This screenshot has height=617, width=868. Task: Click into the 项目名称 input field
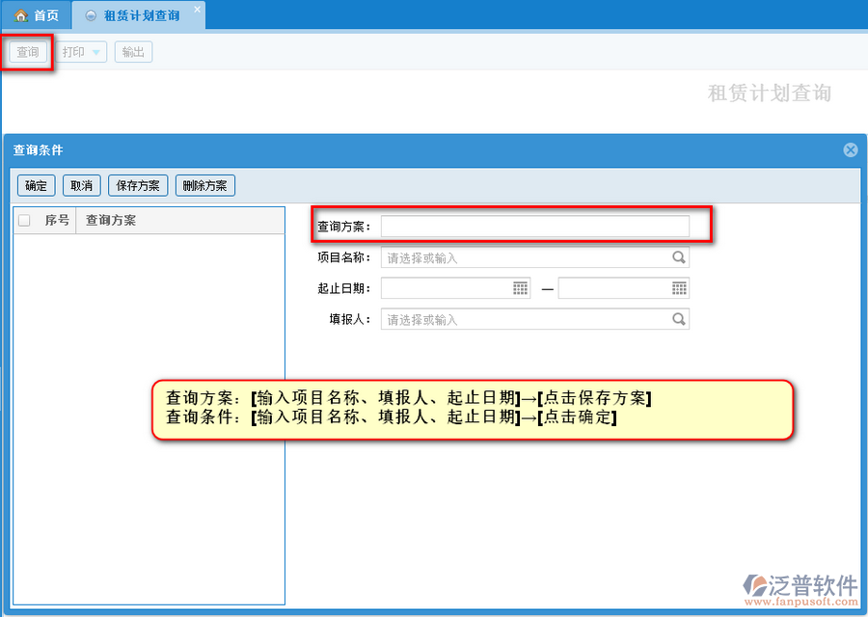click(x=526, y=257)
